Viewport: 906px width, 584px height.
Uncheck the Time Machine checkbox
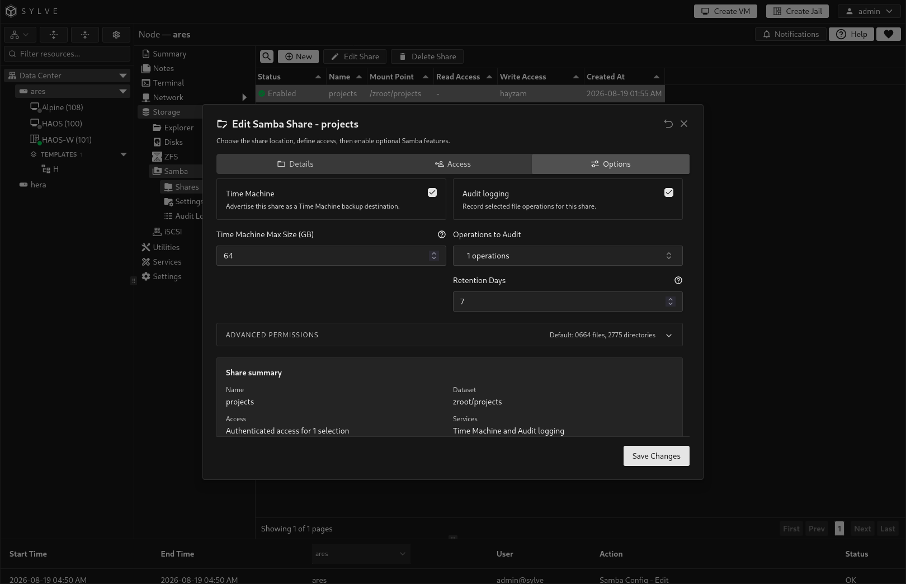tap(432, 192)
